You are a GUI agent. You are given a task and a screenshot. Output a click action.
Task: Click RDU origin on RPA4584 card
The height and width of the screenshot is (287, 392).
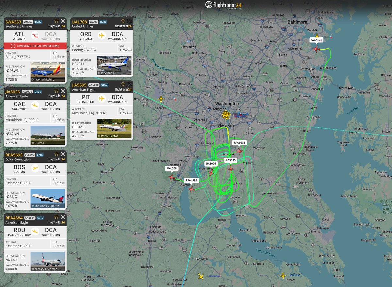(20, 230)
